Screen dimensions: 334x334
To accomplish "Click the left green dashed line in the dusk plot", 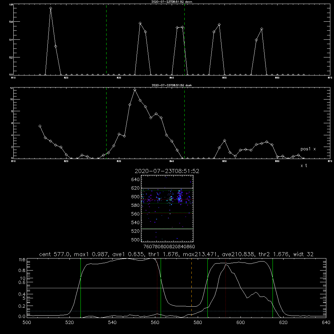I will 106,123.
